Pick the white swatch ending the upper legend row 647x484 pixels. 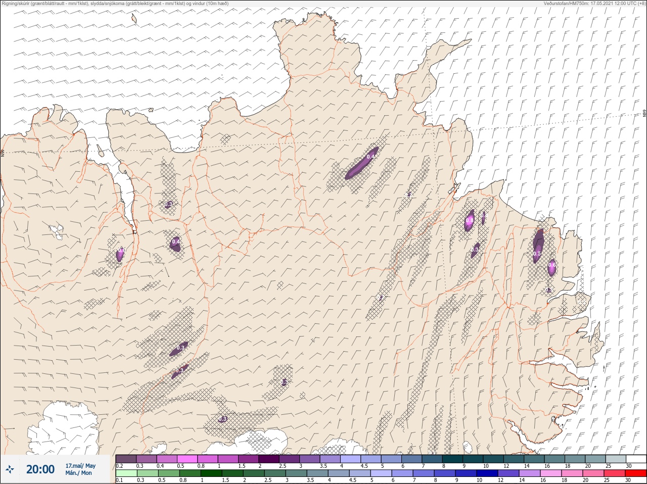[x=636, y=459]
